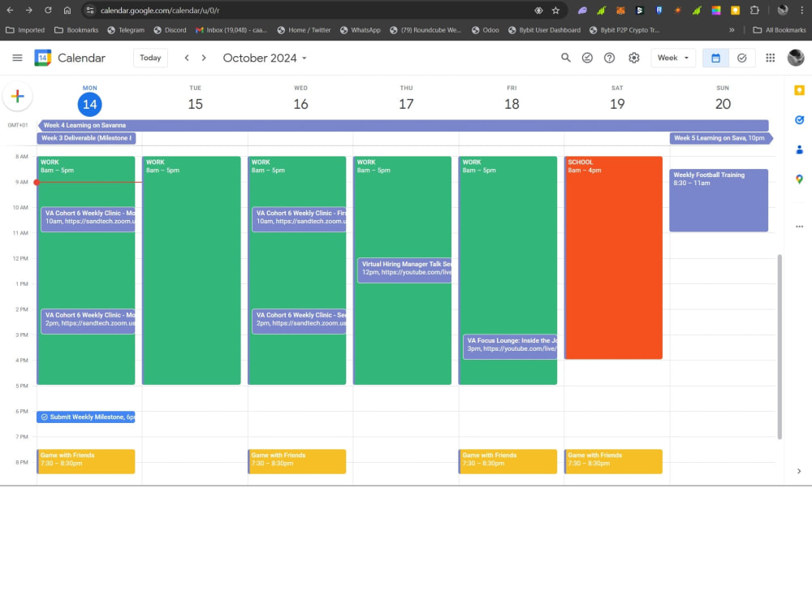Open Chrome three-dot menu

pyautogui.click(x=801, y=11)
